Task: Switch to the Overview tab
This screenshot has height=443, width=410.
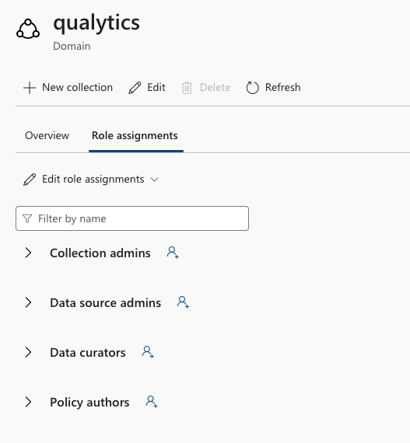Action: pyautogui.click(x=47, y=135)
